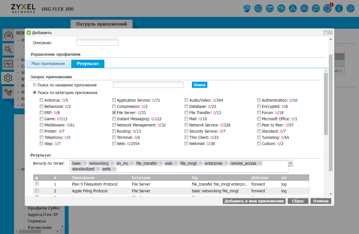Open the Configuration gear sidebar icon
This screenshot has width=359, height=234.
8,78
